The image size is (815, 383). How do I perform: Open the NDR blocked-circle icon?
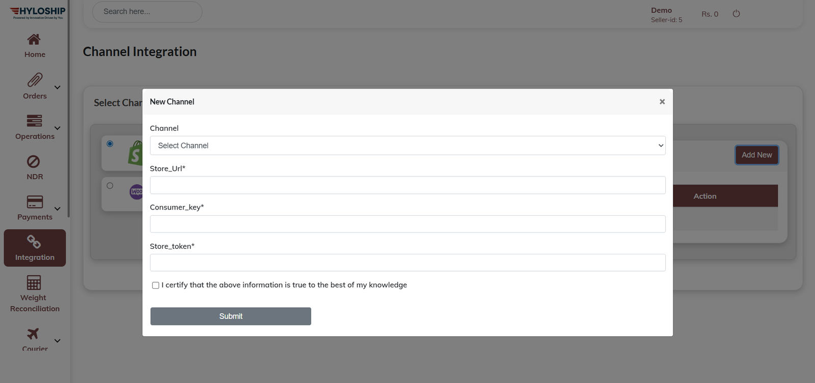34,161
